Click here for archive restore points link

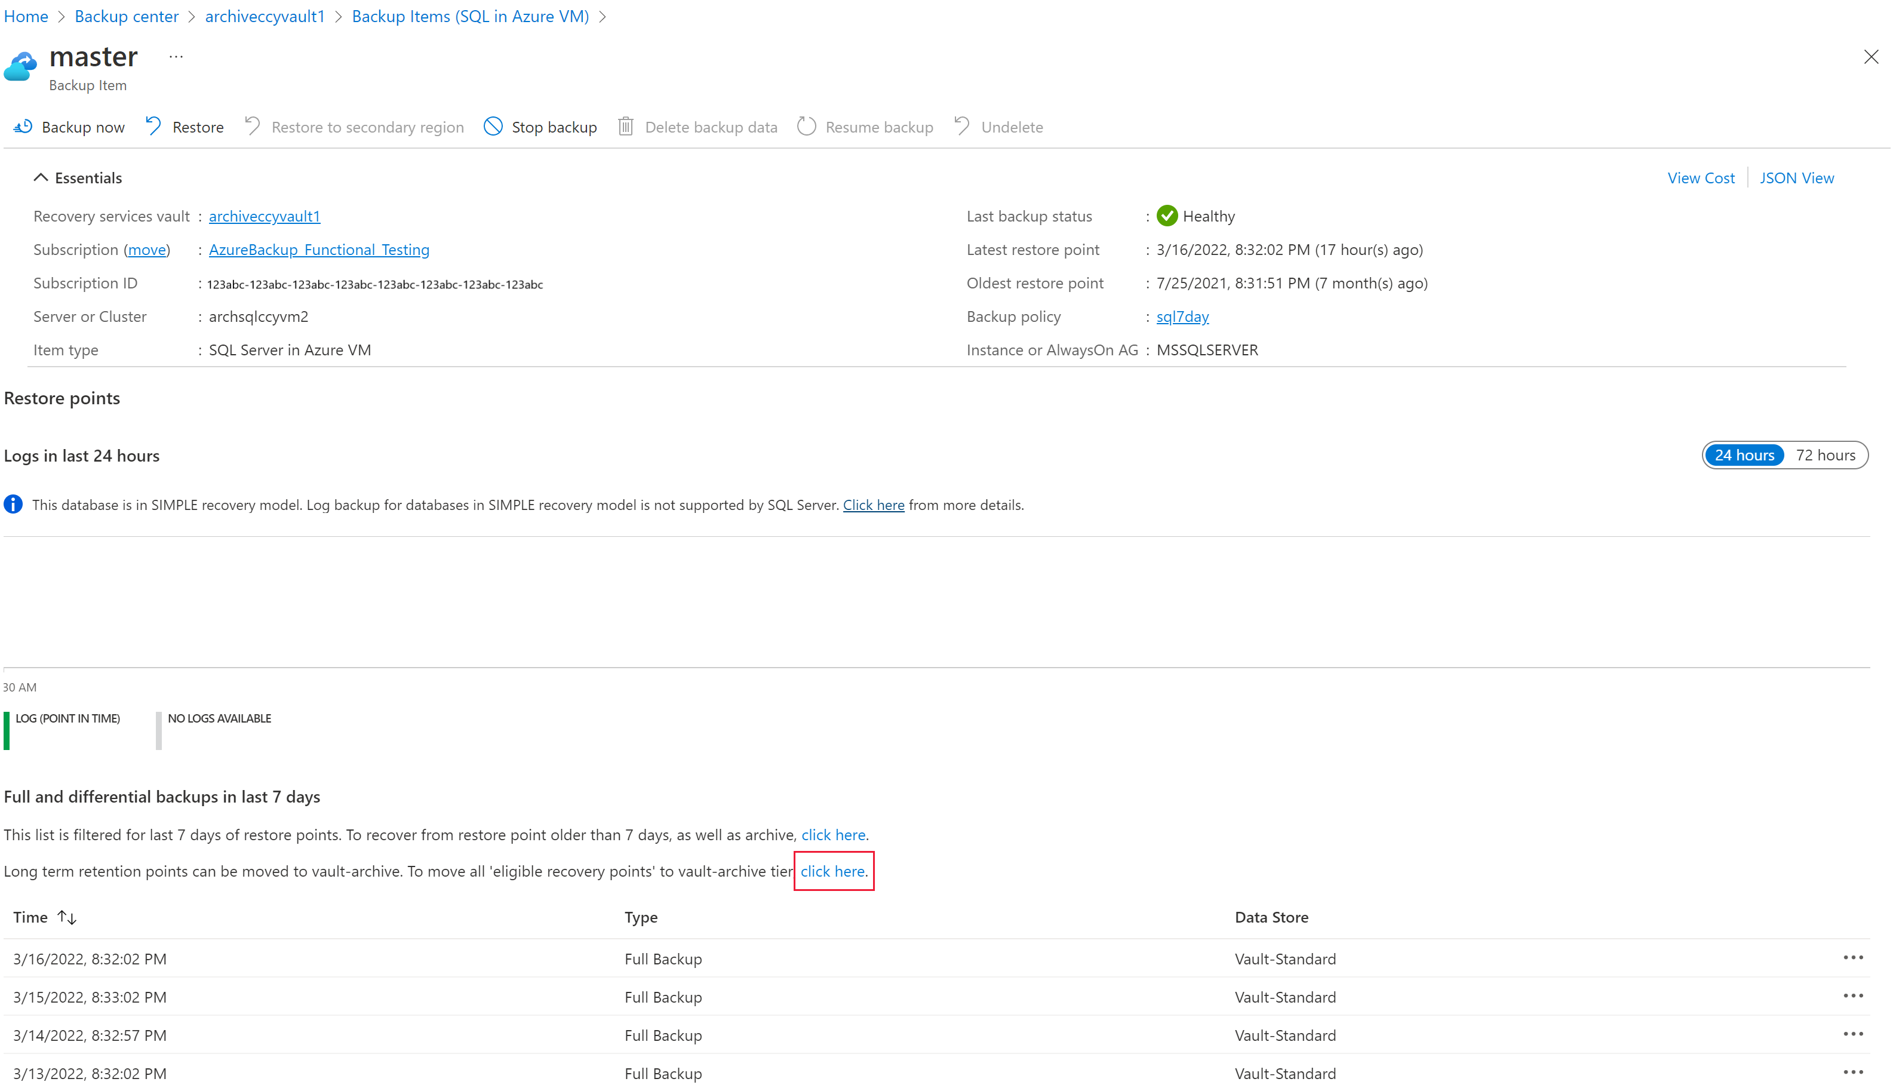tap(831, 834)
